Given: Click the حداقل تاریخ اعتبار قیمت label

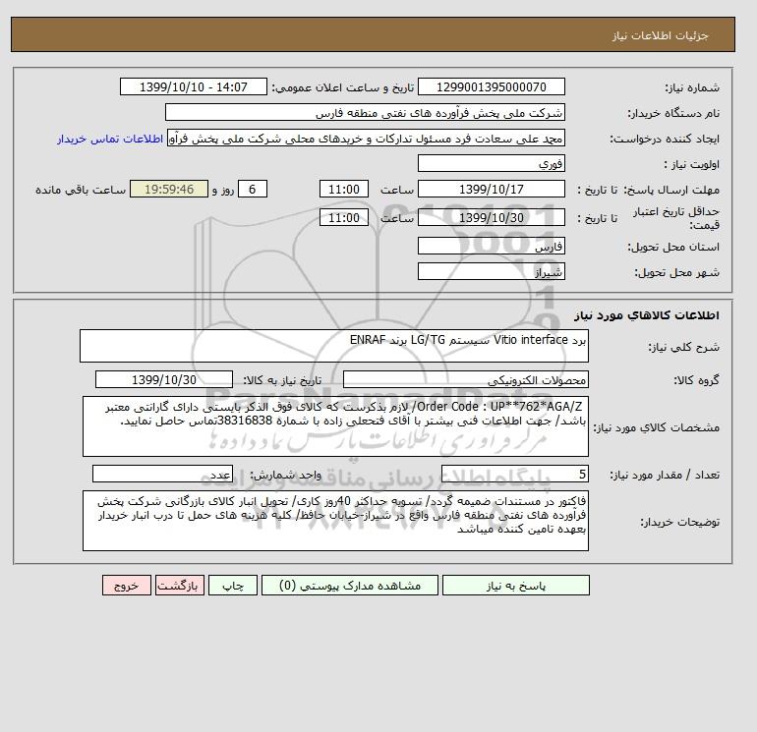Looking at the screenshot, I should tap(676, 218).
